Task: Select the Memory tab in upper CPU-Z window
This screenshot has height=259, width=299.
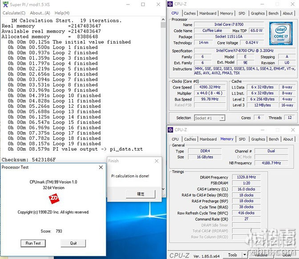Action: coord(226,13)
